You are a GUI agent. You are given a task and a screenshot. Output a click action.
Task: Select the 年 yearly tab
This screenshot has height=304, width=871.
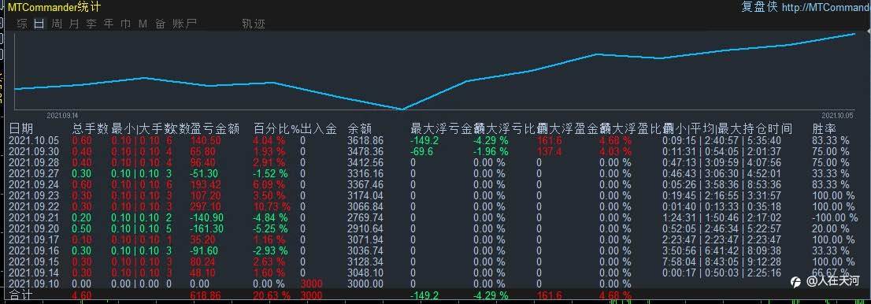[x=109, y=24]
